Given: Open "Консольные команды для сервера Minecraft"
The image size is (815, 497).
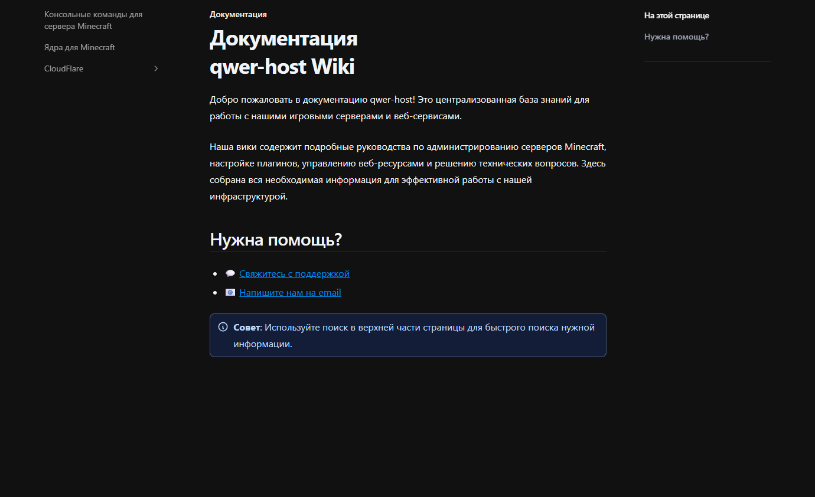Looking at the screenshot, I should point(92,19).
